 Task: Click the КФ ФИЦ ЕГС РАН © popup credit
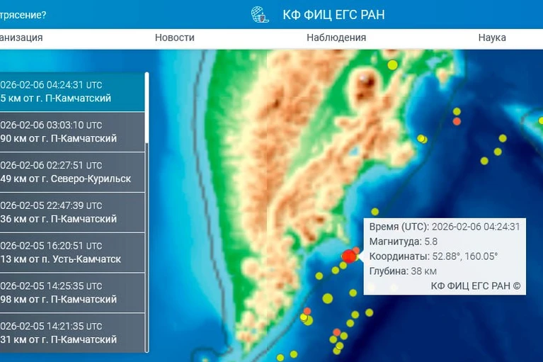475,285
